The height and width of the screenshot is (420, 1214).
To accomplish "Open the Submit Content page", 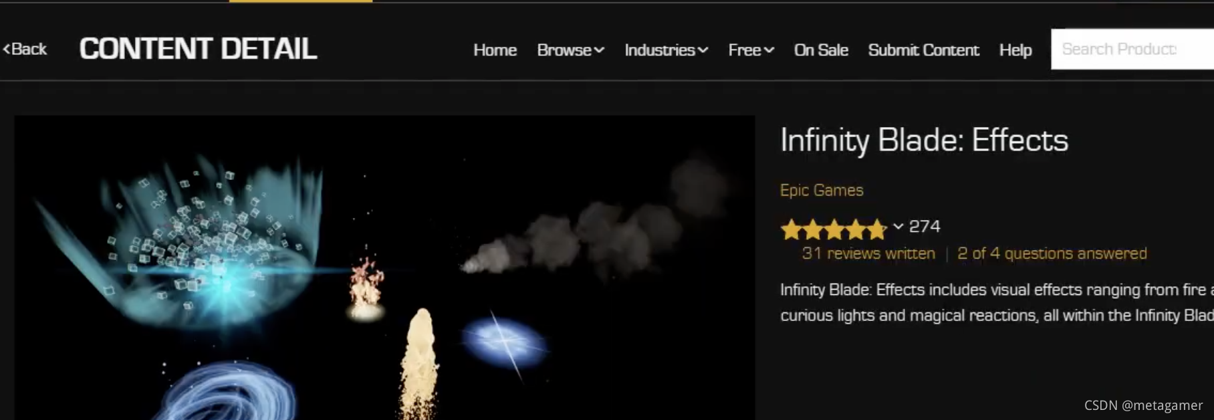I will coord(923,50).
